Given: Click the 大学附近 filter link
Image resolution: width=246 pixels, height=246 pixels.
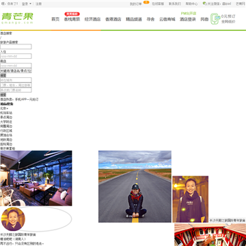Looking at the screenshot, I should click(6, 122).
